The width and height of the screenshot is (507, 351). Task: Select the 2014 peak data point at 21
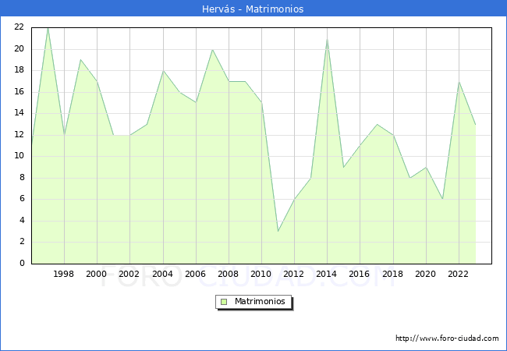click(327, 39)
